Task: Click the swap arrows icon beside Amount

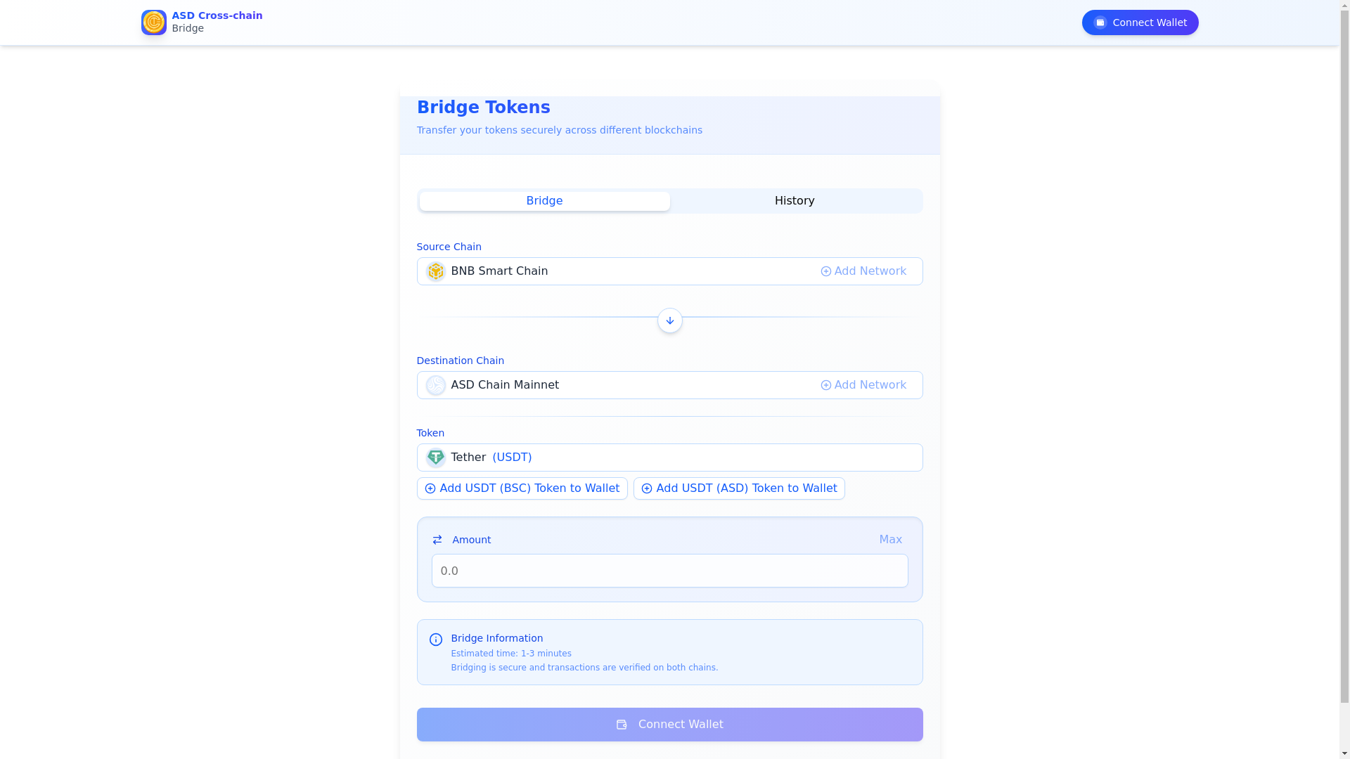Action: (437, 540)
